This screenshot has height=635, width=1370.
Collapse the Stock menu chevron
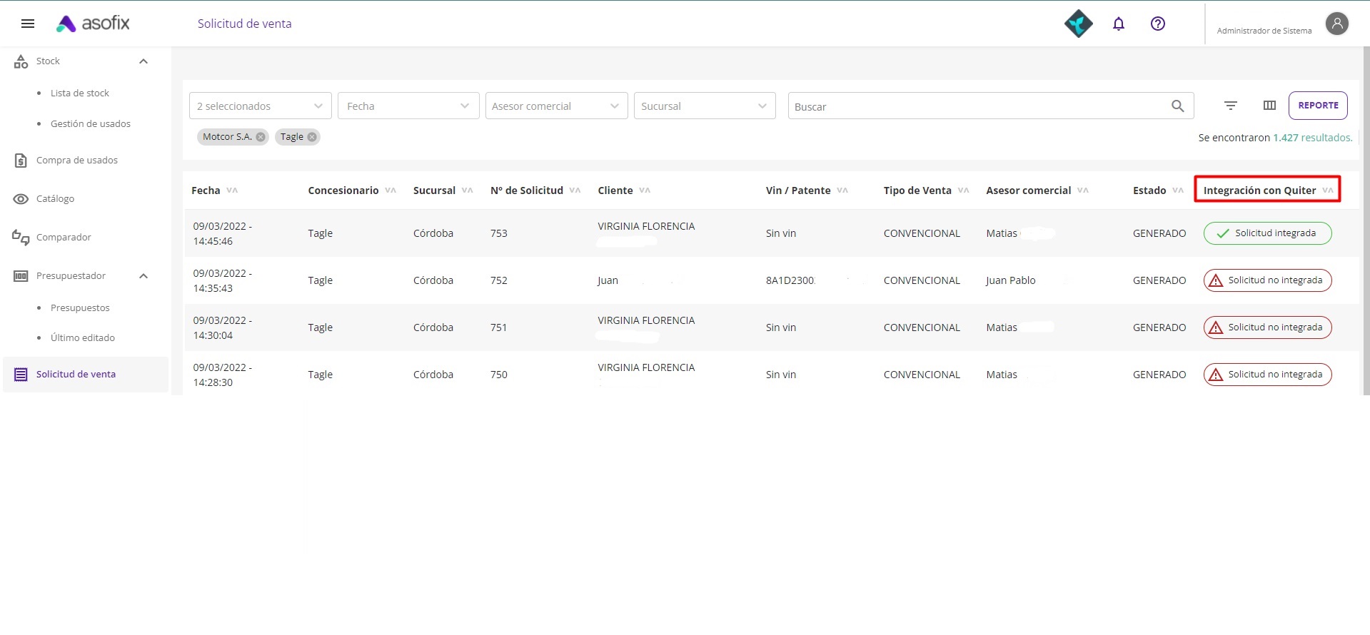(143, 61)
